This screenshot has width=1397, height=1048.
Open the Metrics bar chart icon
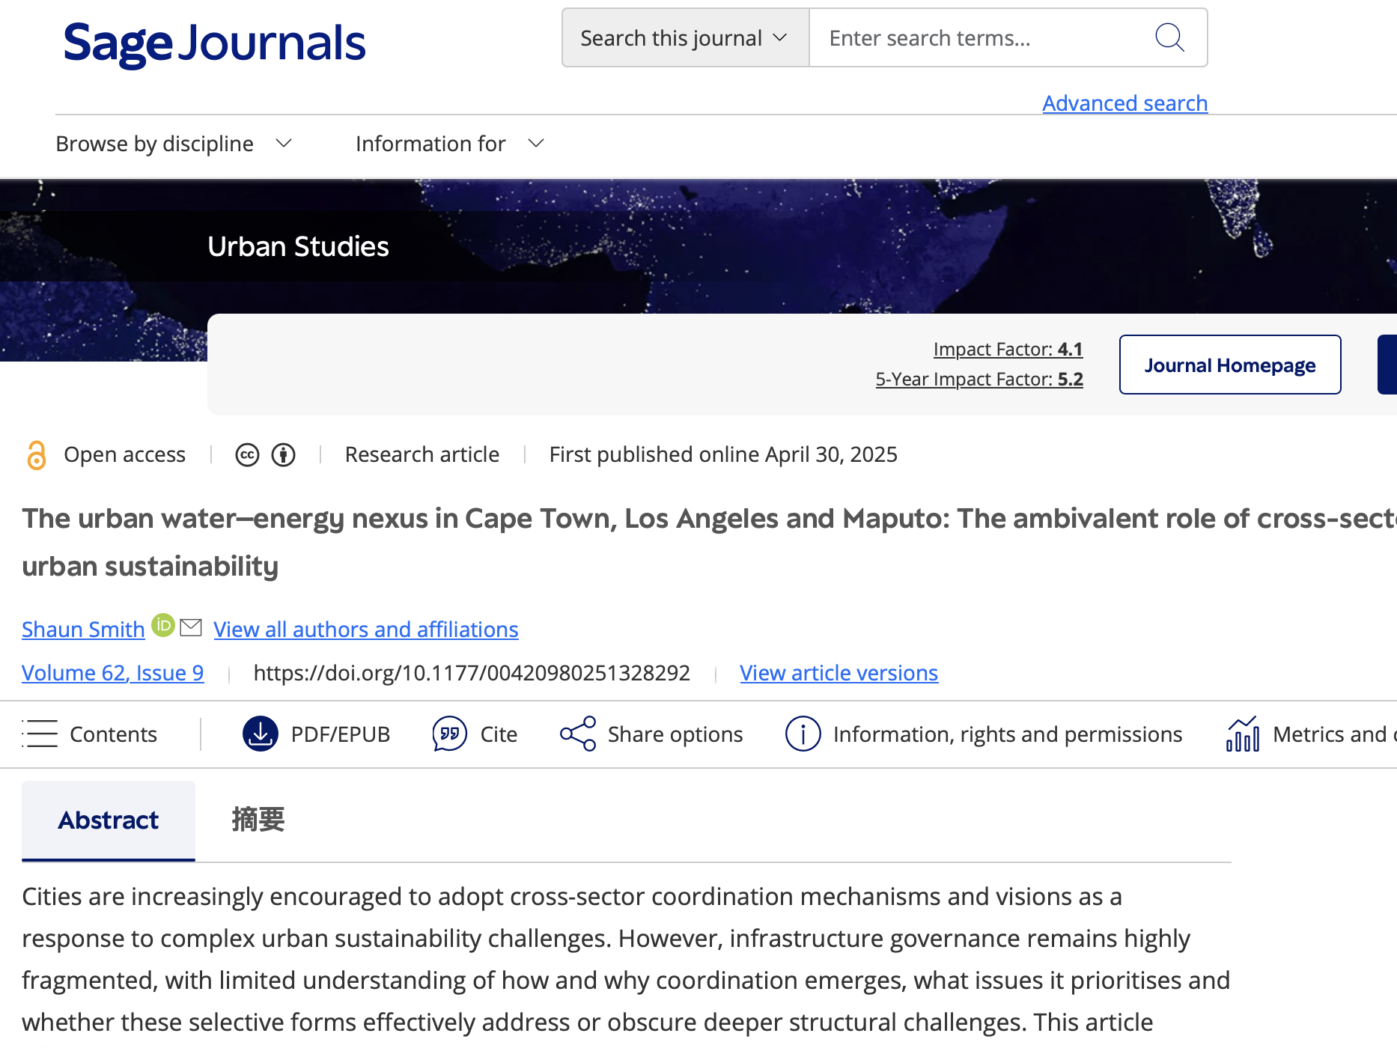1243,734
